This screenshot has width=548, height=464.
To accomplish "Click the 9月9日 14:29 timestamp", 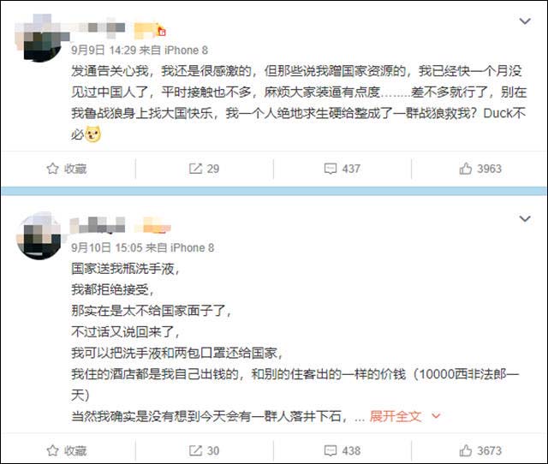I will (x=104, y=50).
